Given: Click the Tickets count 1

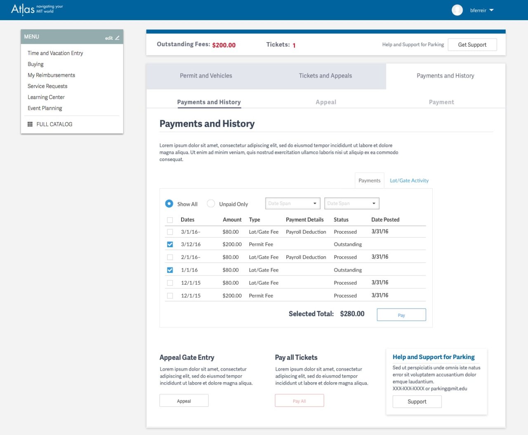Looking at the screenshot, I should (294, 45).
